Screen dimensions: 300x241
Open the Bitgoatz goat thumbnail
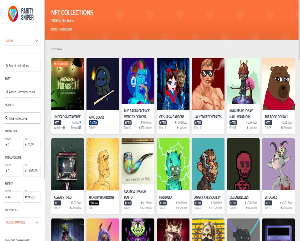(x=278, y=164)
